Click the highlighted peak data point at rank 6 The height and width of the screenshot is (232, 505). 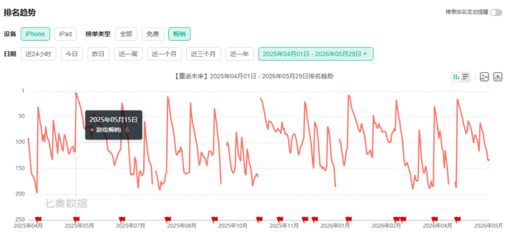(76, 94)
